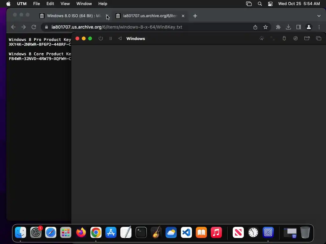Select the FB4WR-32NVD product key line
The width and height of the screenshot is (326, 244).
40,58
